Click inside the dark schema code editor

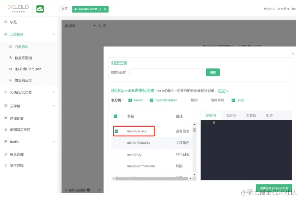point(246,150)
